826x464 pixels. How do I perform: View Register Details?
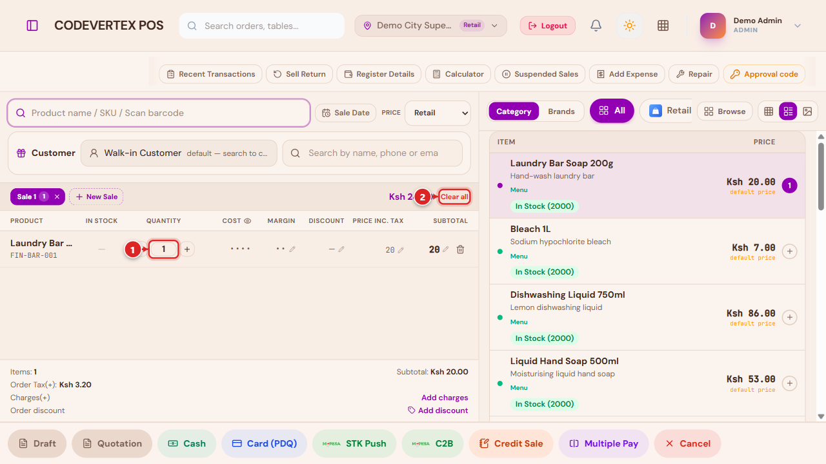pos(379,74)
